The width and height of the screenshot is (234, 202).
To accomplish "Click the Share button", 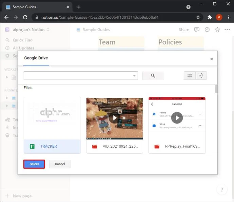I will [184, 30].
